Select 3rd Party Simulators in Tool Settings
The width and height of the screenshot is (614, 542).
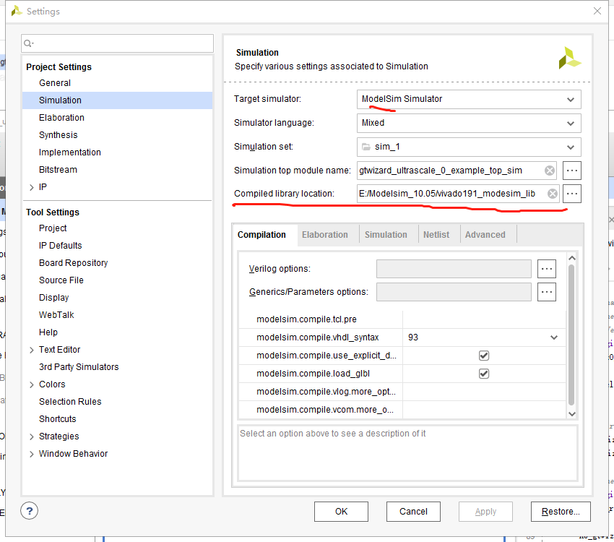79,367
